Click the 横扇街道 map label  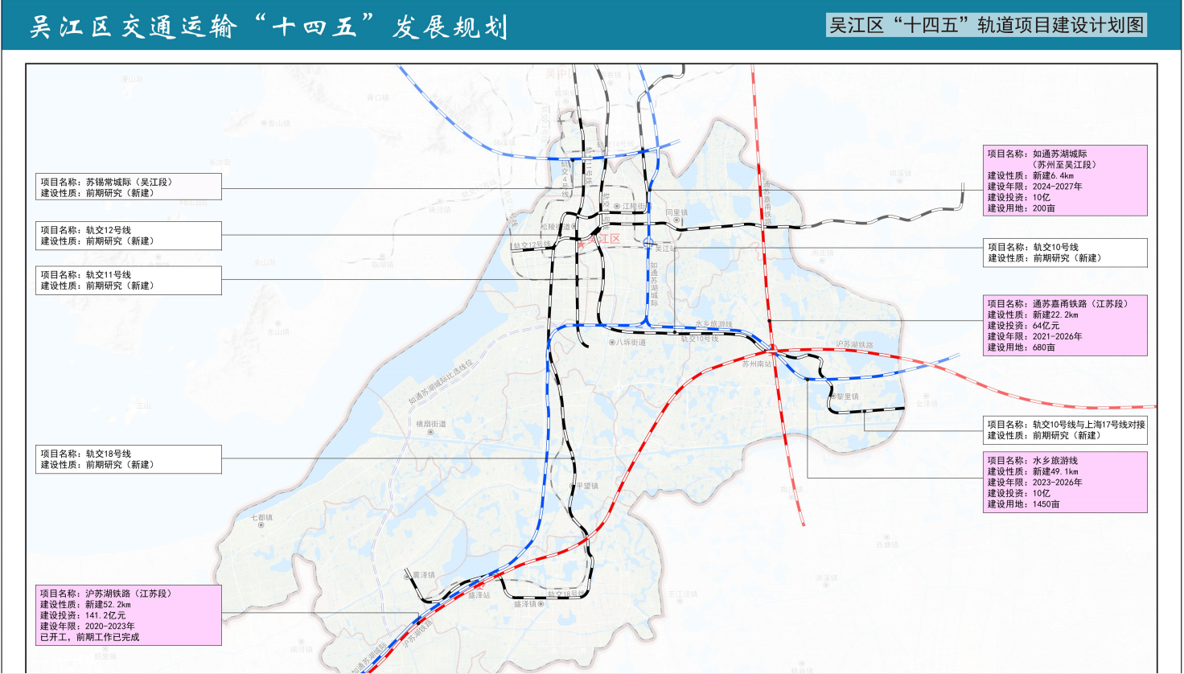click(x=431, y=424)
